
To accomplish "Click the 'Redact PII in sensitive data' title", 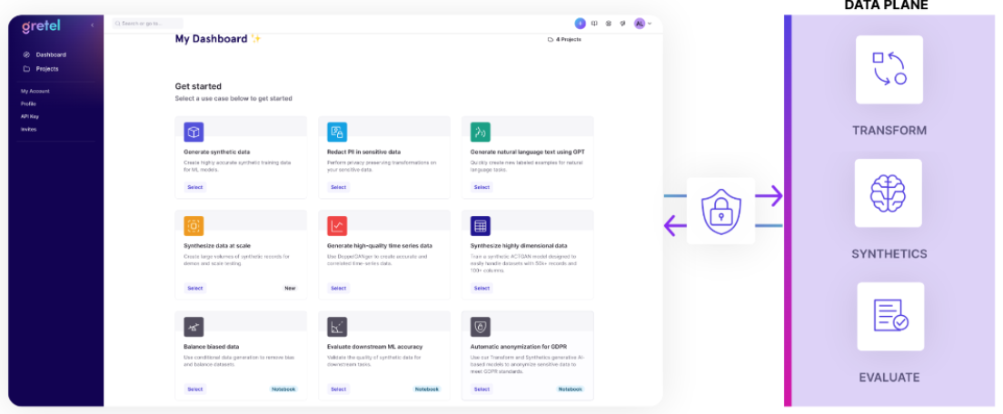I will [x=364, y=152].
